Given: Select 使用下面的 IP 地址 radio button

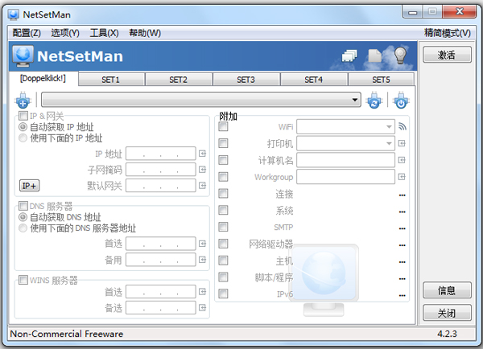Looking at the screenshot, I should (23, 138).
